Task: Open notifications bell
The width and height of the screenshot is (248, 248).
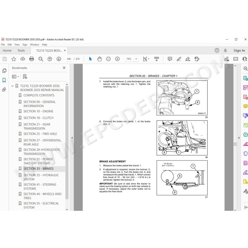Action: tap(225, 50)
